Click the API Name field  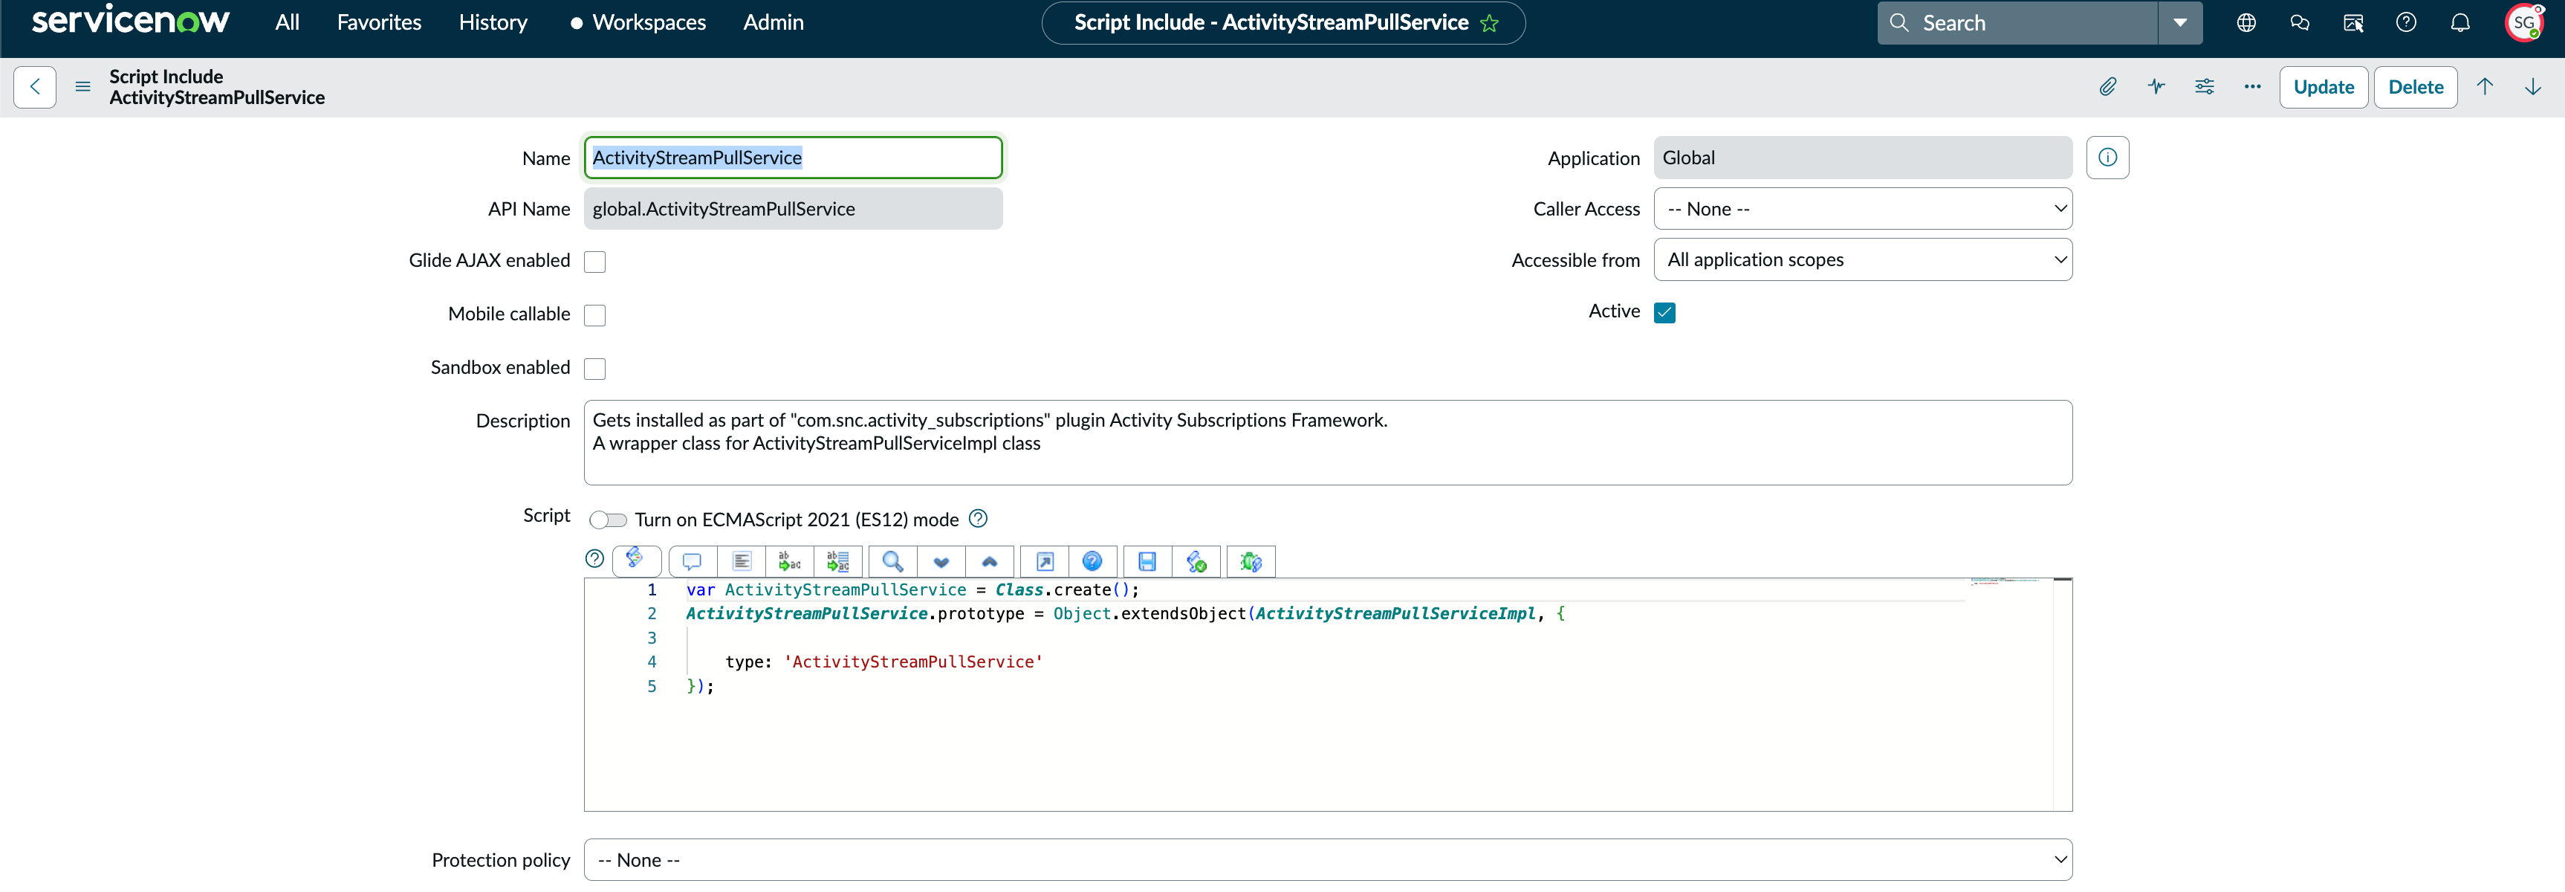pos(794,208)
